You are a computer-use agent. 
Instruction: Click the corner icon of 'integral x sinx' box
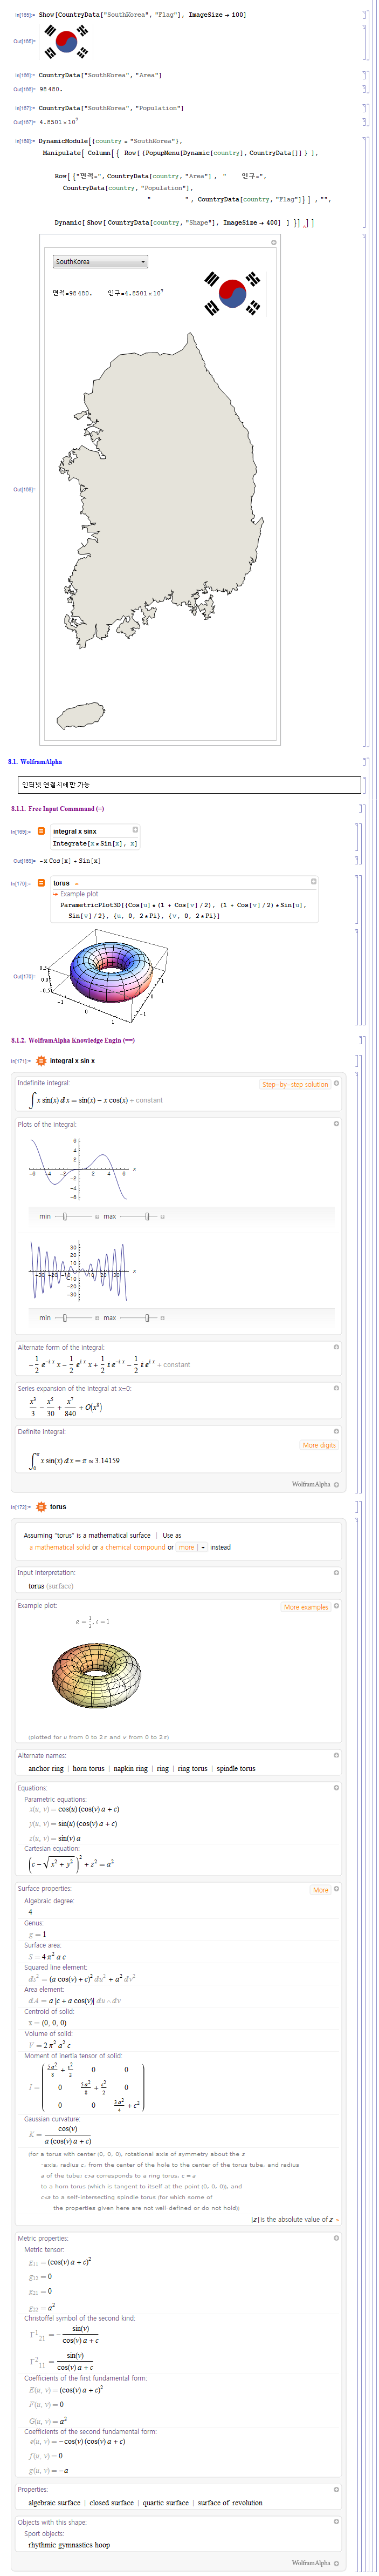(136, 829)
